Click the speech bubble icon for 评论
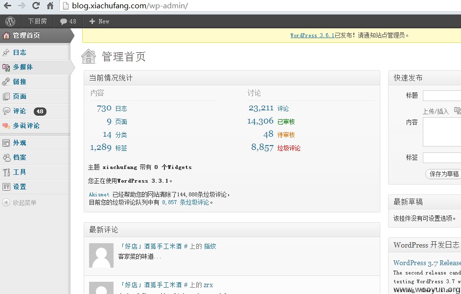The image size is (461, 294). [6, 111]
